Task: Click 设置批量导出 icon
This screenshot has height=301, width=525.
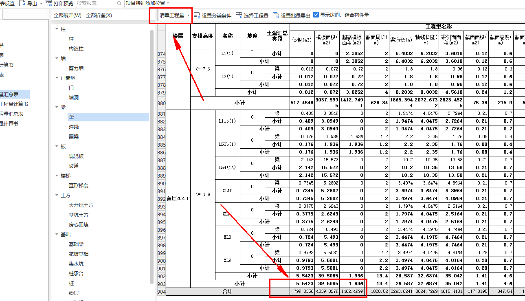Action: [x=276, y=15]
